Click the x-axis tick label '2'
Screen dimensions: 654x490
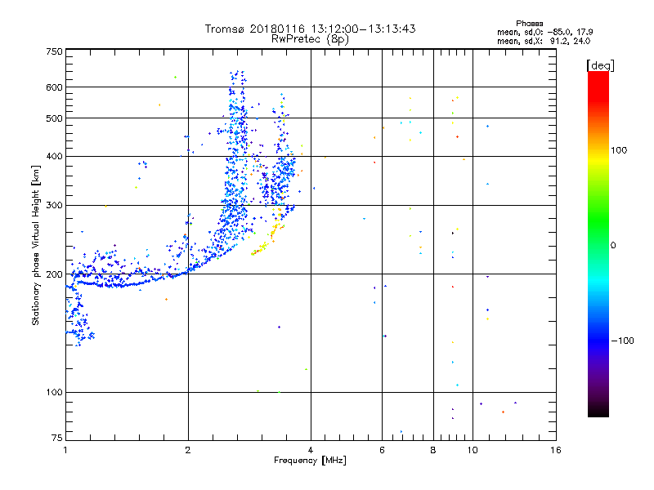[188, 450]
